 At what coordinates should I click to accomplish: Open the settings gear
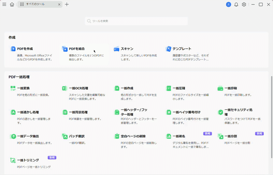point(244,4)
